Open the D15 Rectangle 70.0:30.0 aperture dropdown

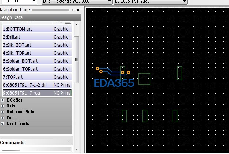coord(110,1)
